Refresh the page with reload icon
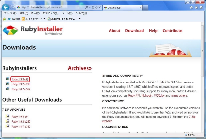The height and width of the screenshot is (139, 206). 96,7
